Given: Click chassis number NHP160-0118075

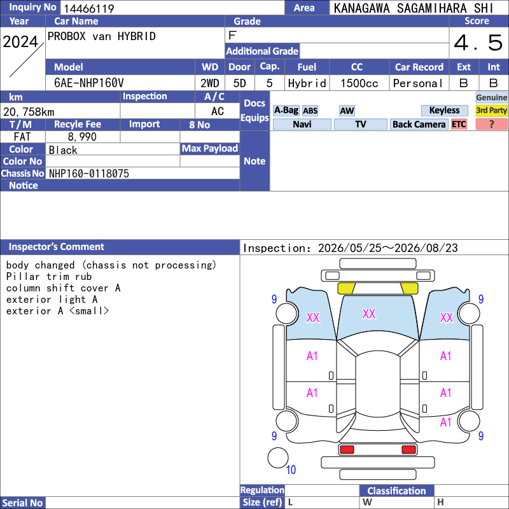Looking at the screenshot, I should (x=89, y=174).
